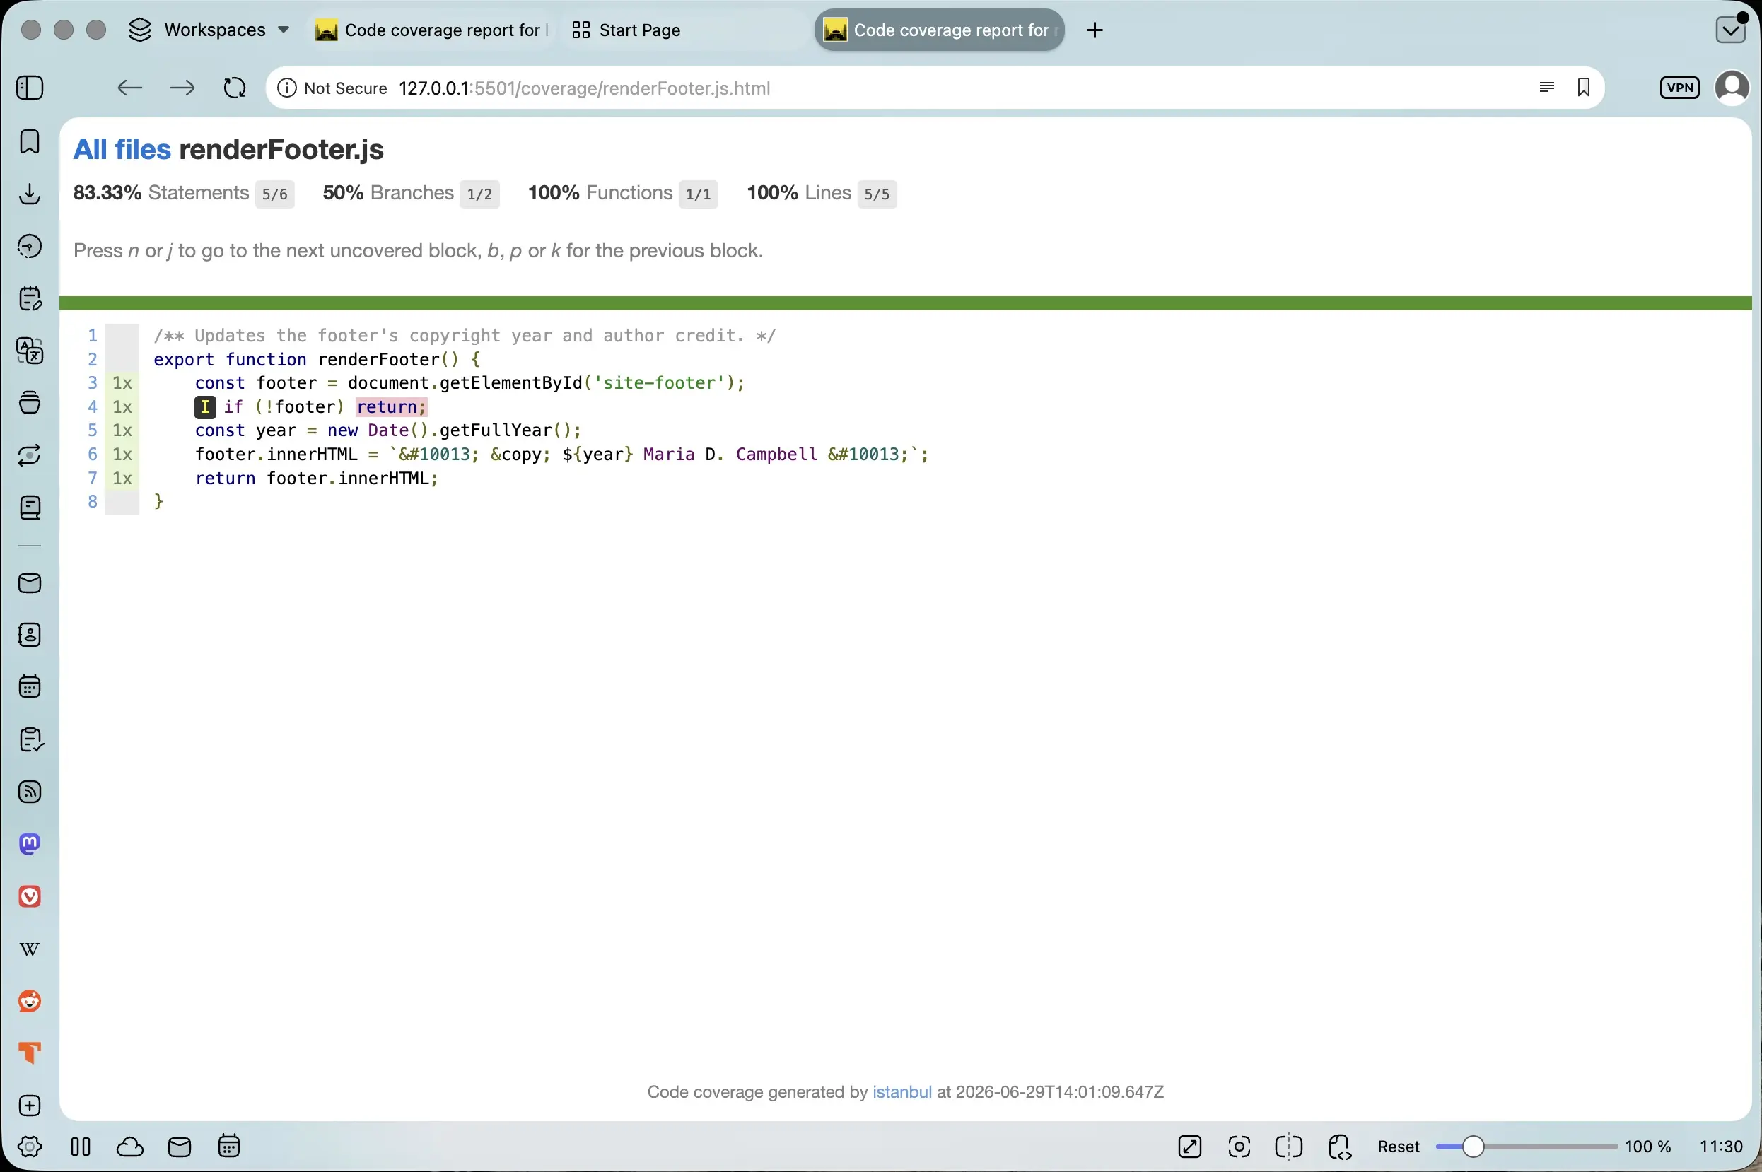This screenshot has height=1172, width=1762.
Task: Click the 1/1 functions badge
Action: coord(698,194)
